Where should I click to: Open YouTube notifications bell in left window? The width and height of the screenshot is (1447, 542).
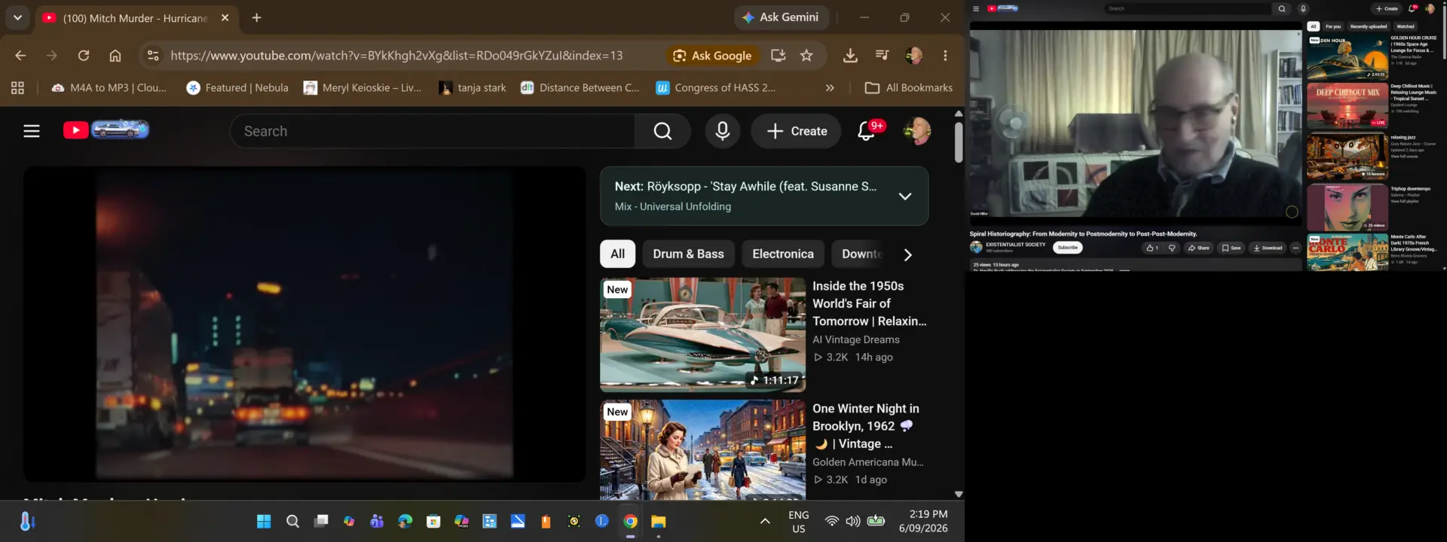coord(866,131)
